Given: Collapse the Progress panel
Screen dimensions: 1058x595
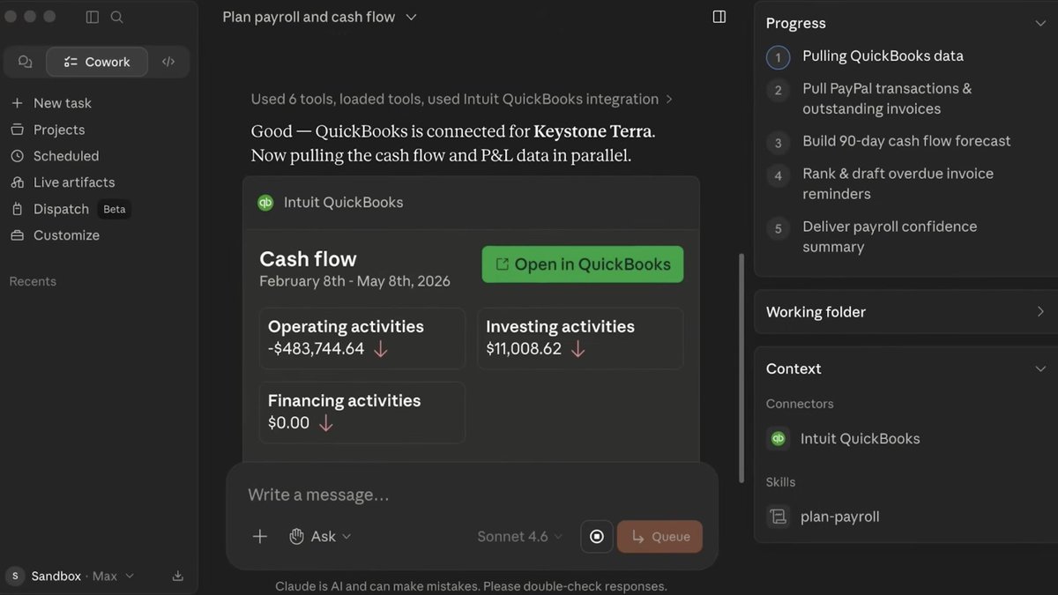Looking at the screenshot, I should pyautogui.click(x=1040, y=24).
